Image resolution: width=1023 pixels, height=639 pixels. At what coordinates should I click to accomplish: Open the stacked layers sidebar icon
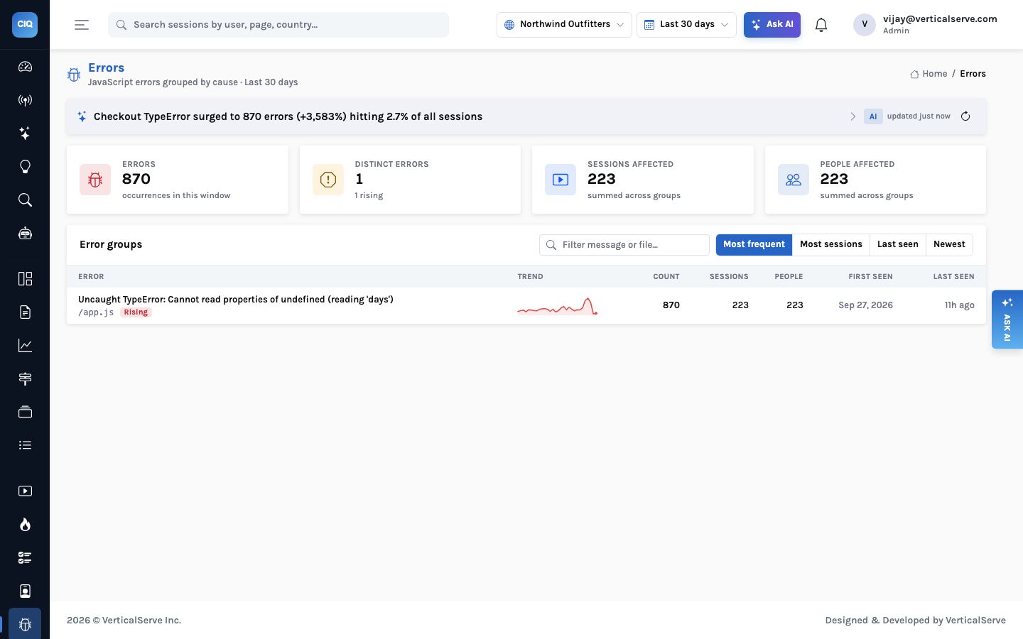click(25, 412)
